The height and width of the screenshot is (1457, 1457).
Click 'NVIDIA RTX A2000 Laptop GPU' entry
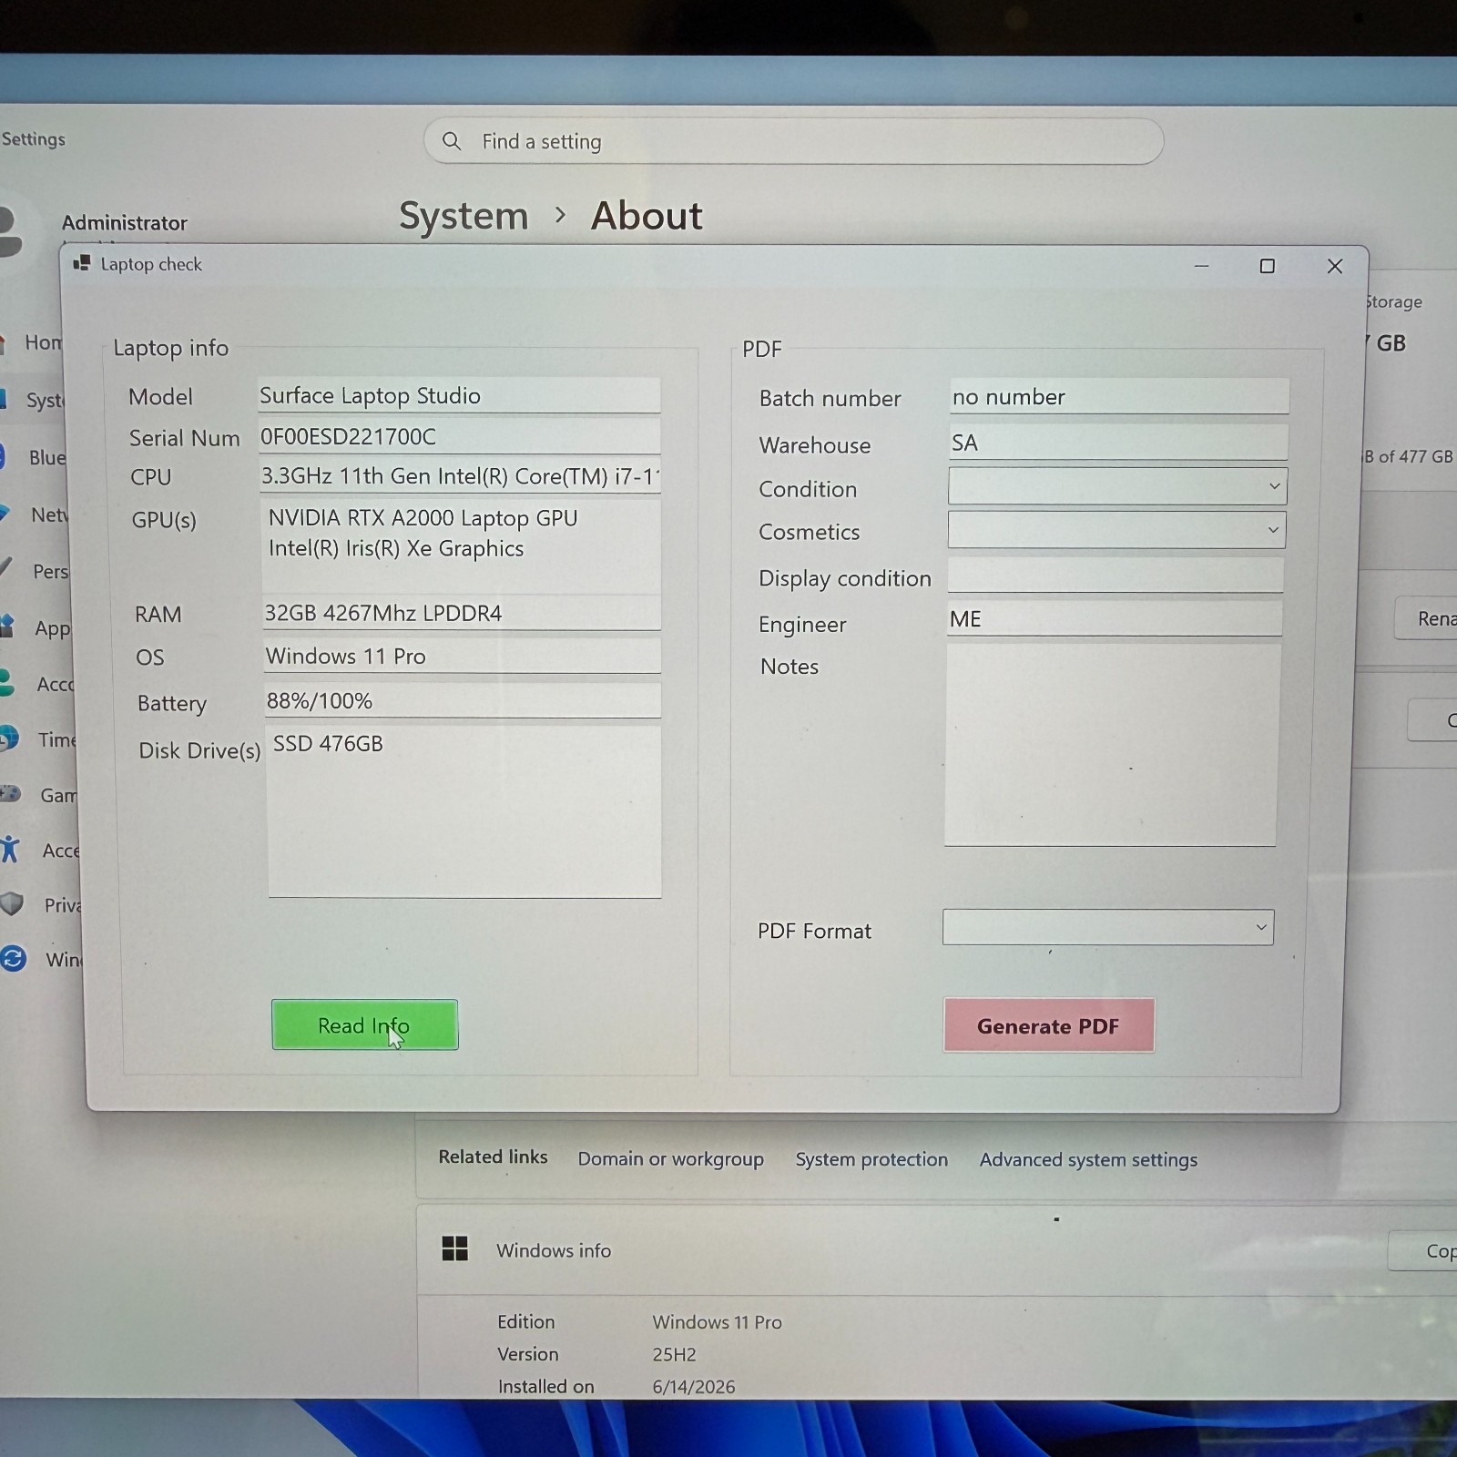point(423,518)
